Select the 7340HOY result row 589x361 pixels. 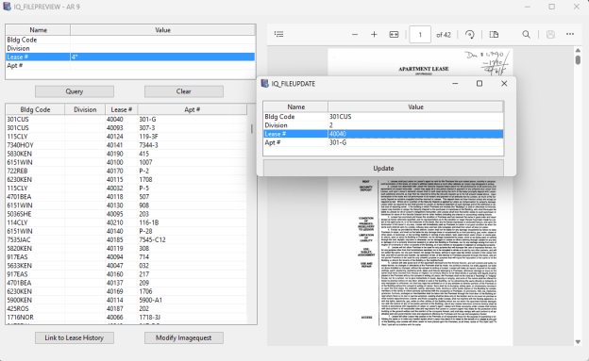click(x=126, y=145)
